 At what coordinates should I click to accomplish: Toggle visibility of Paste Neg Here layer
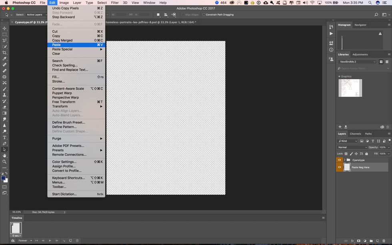(340, 167)
